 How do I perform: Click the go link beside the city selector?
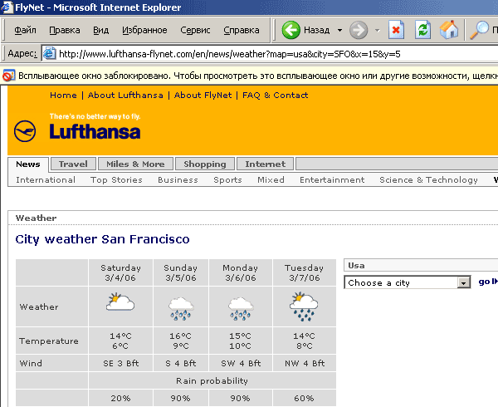pyautogui.click(x=487, y=282)
